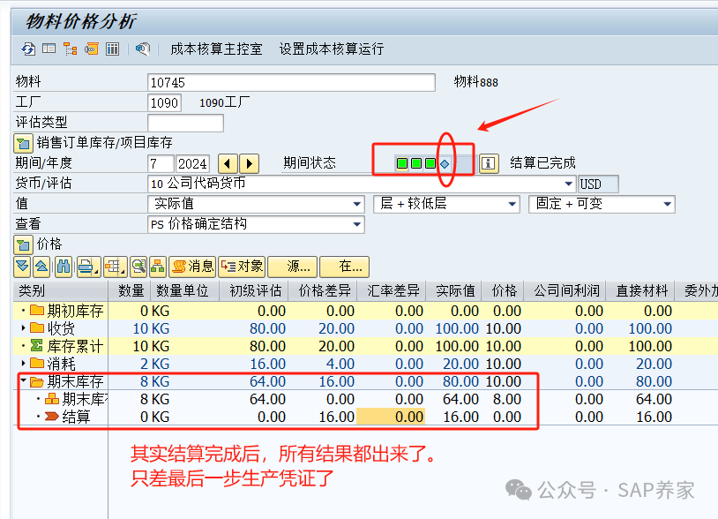Click the printer icon in grid toolbar
This screenshot has width=718, height=519.
[x=88, y=267]
